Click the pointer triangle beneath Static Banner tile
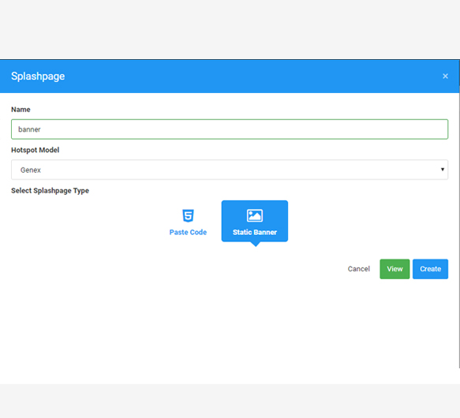Screen dimensions: 460x418 tap(256, 244)
